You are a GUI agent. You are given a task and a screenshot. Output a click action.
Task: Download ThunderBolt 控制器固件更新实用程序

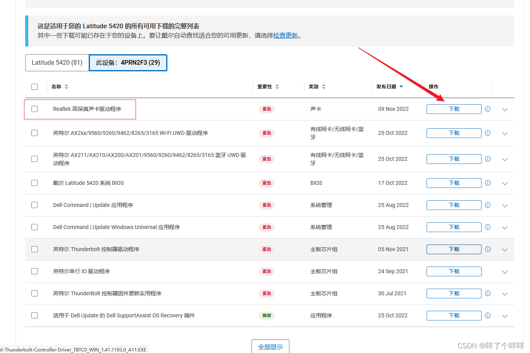tap(454, 293)
